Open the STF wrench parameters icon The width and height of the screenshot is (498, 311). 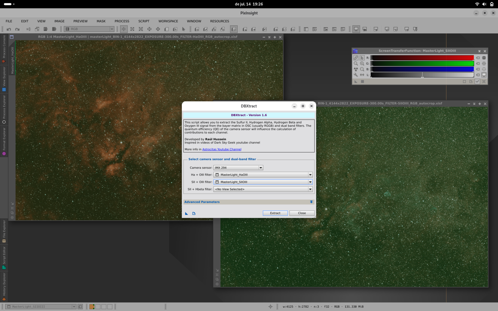356,75
